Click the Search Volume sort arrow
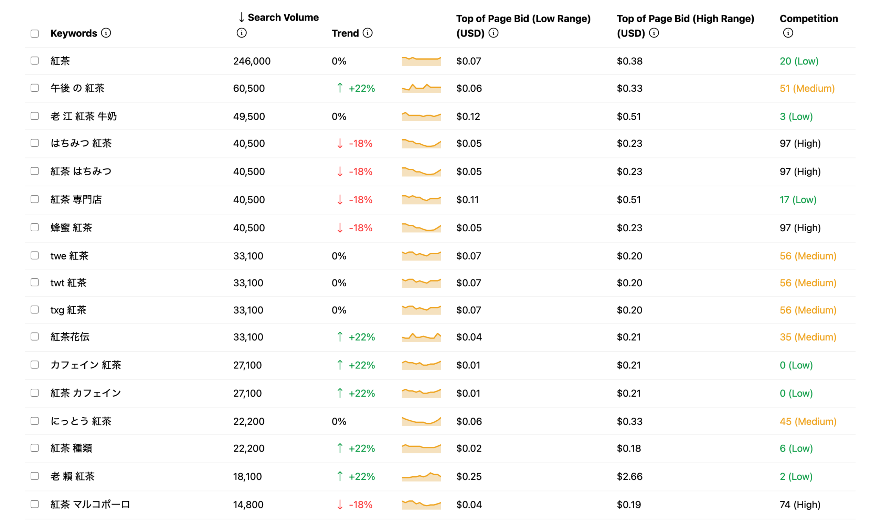The width and height of the screenshot is (881, 520). coord(241,17)
